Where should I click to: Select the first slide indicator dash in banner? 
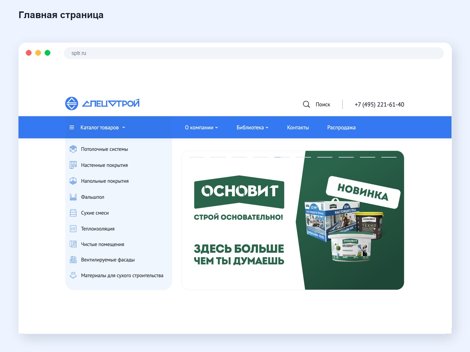pyautogui.click(x=196, y=157)
